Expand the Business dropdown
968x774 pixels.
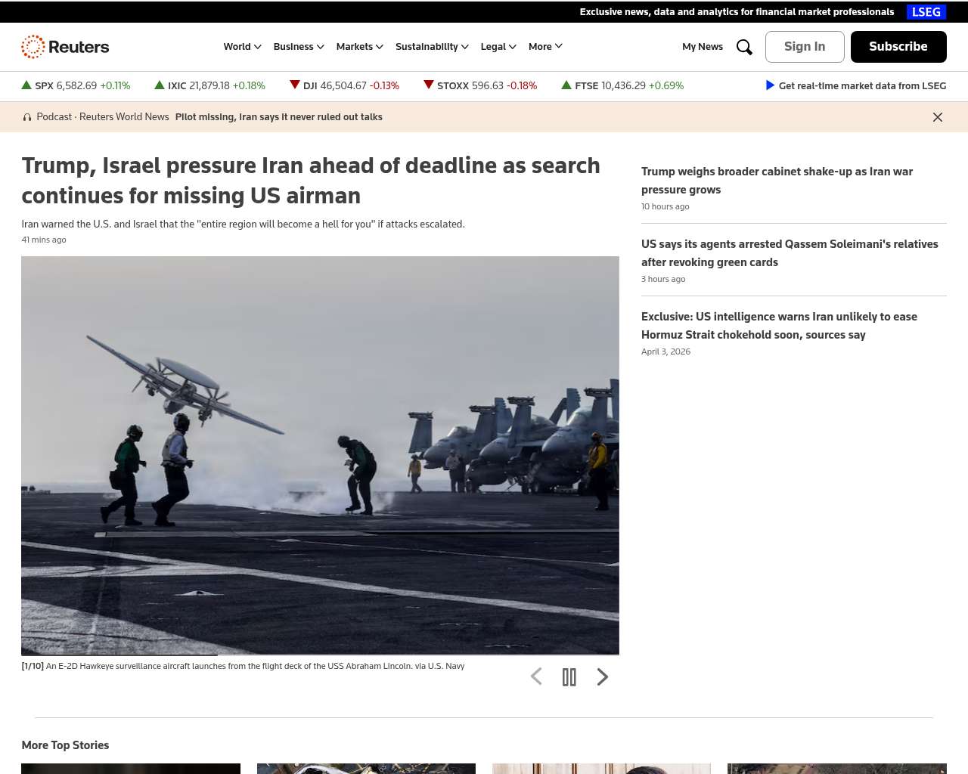point(299,47)
